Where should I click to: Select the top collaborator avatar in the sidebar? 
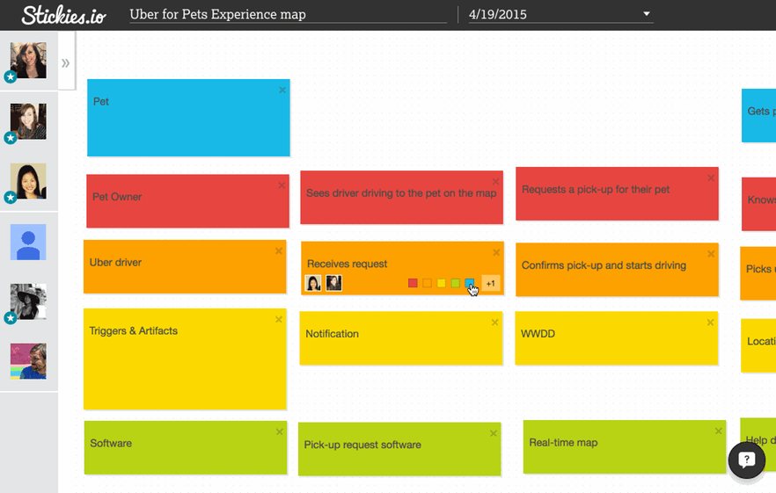pyautogui.click(x=28, y=61)
